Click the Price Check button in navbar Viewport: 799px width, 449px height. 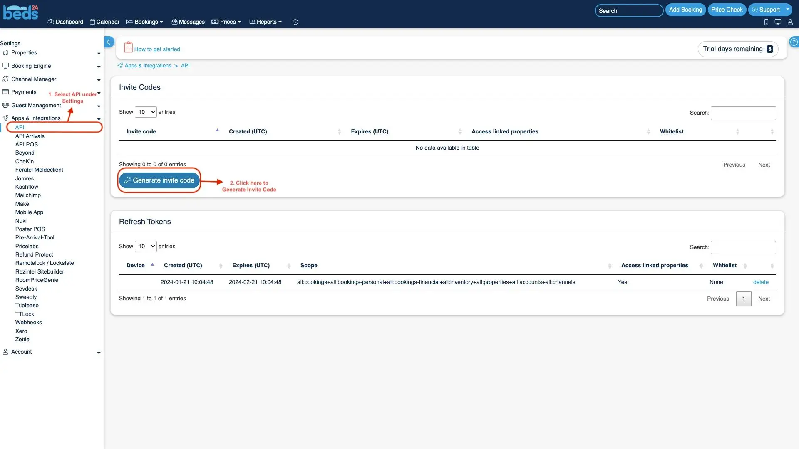tap(727, 10)
